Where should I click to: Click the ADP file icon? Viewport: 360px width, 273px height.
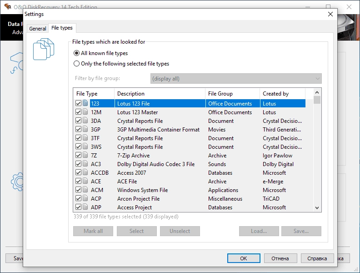(85, 207)
